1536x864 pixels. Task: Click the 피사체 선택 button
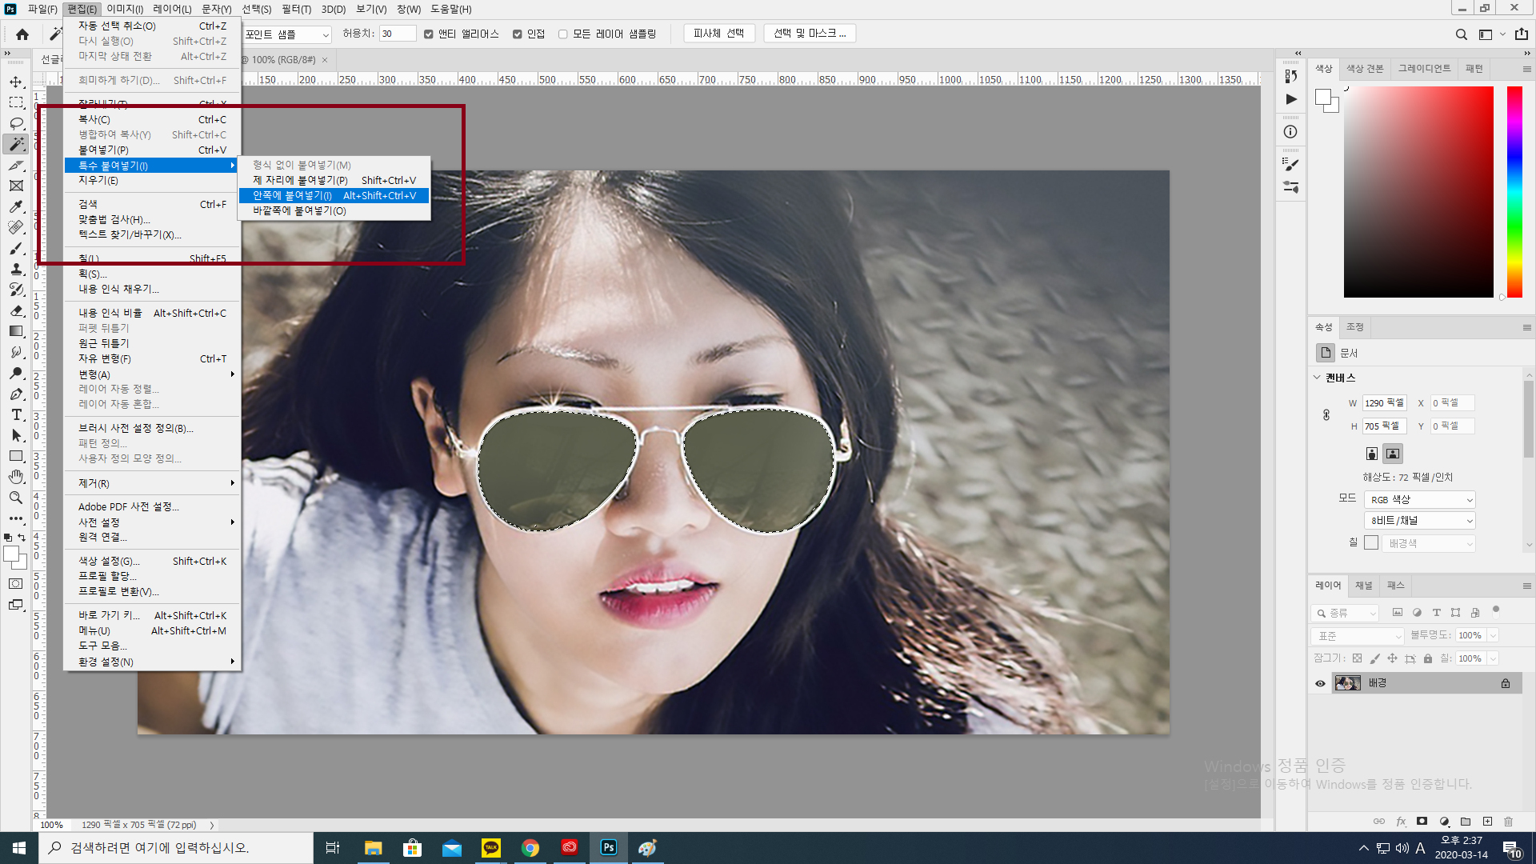pyautogui.click(x=718, y=34)
